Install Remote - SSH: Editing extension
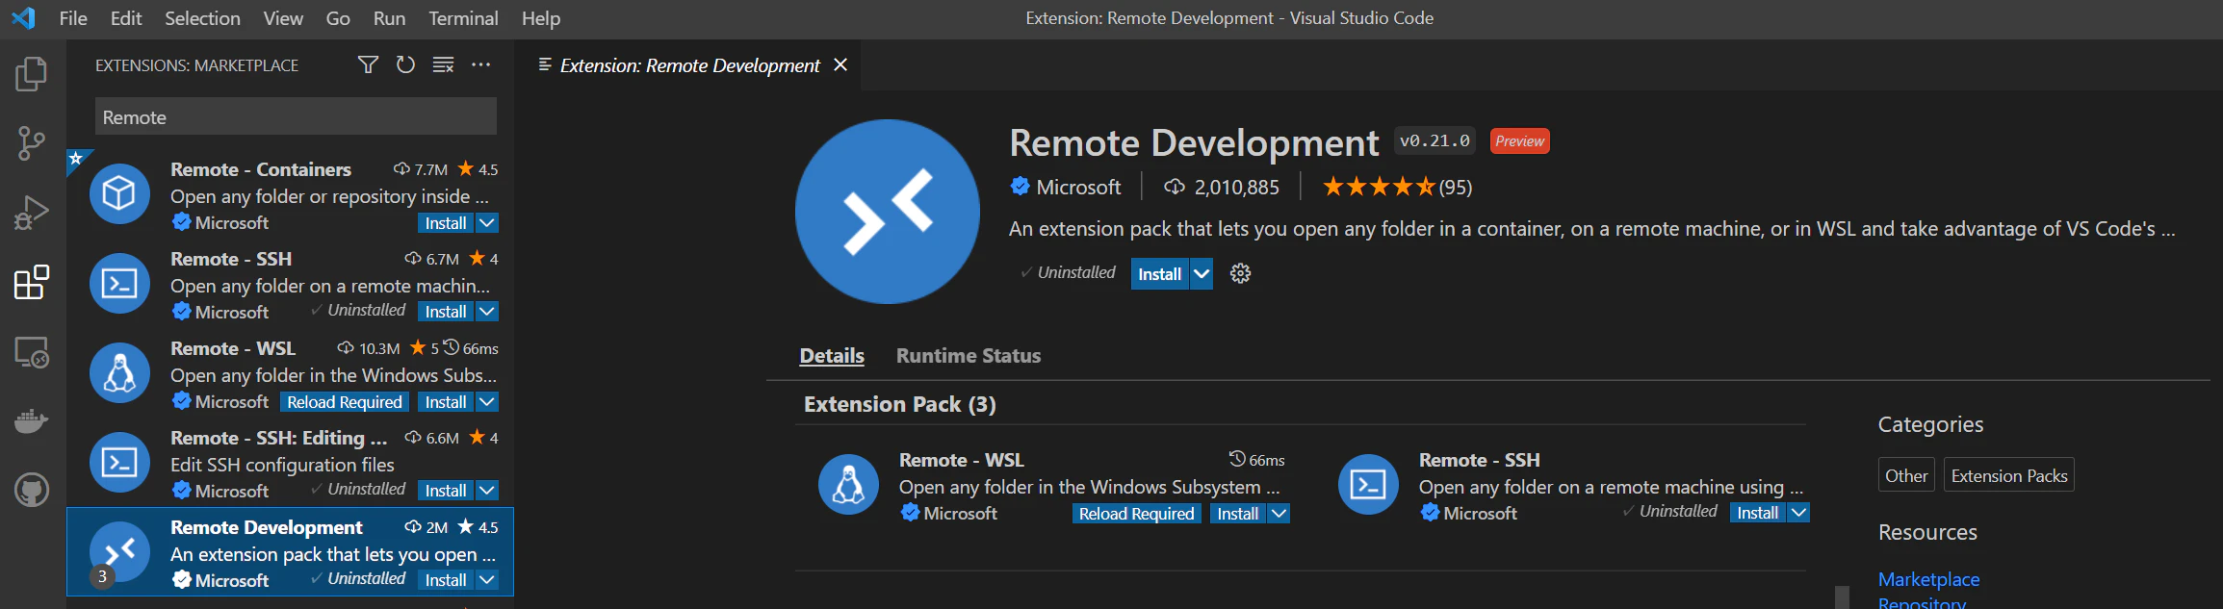Image resolution: width=2223 pixels, height=609 pixels. tap(446, 491)
